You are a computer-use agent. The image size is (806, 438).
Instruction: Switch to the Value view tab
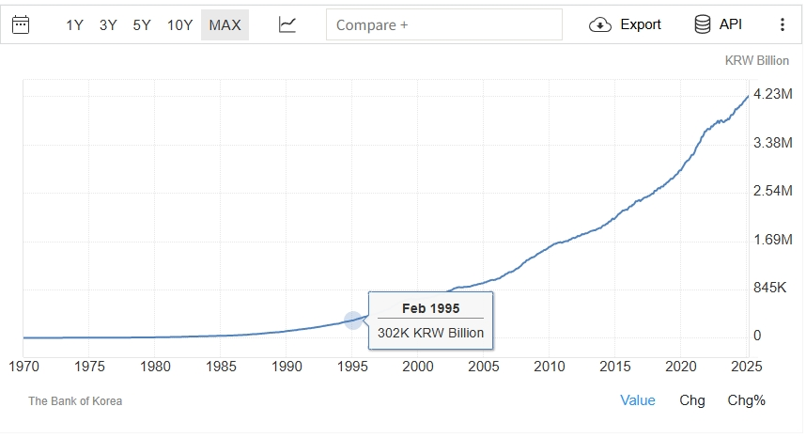(x=638, y=400)
